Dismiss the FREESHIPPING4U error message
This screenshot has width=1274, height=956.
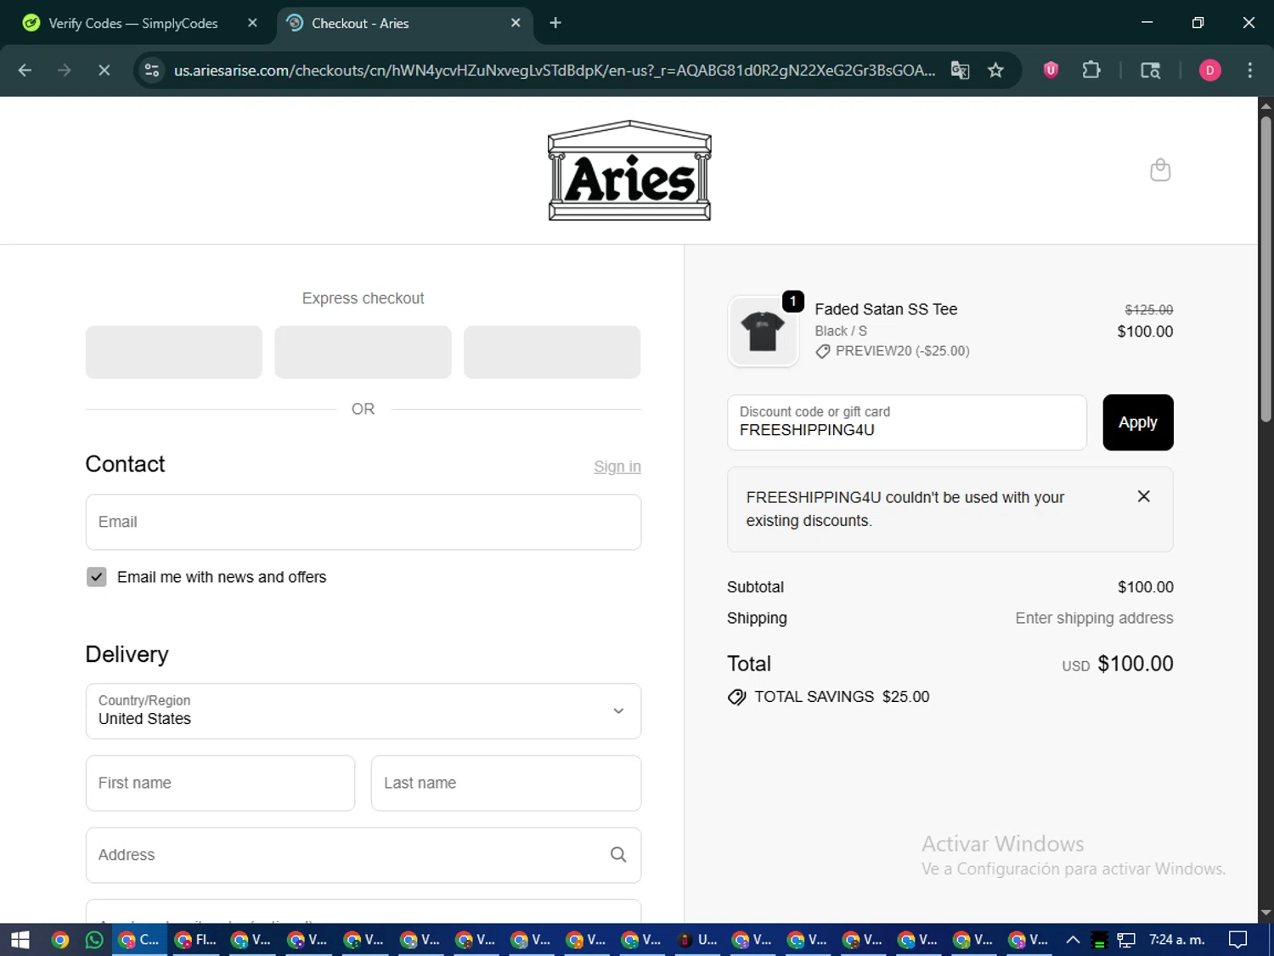1143,496
